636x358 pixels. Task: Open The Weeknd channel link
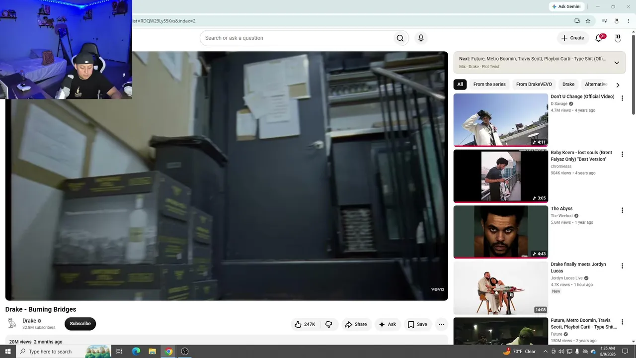[561, 216]
